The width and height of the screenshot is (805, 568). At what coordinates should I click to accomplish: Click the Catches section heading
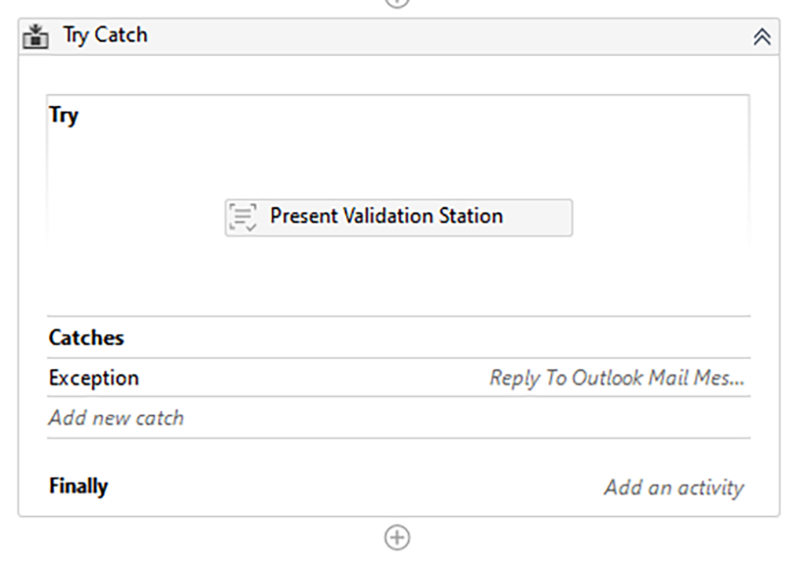[x=86, y=338]
